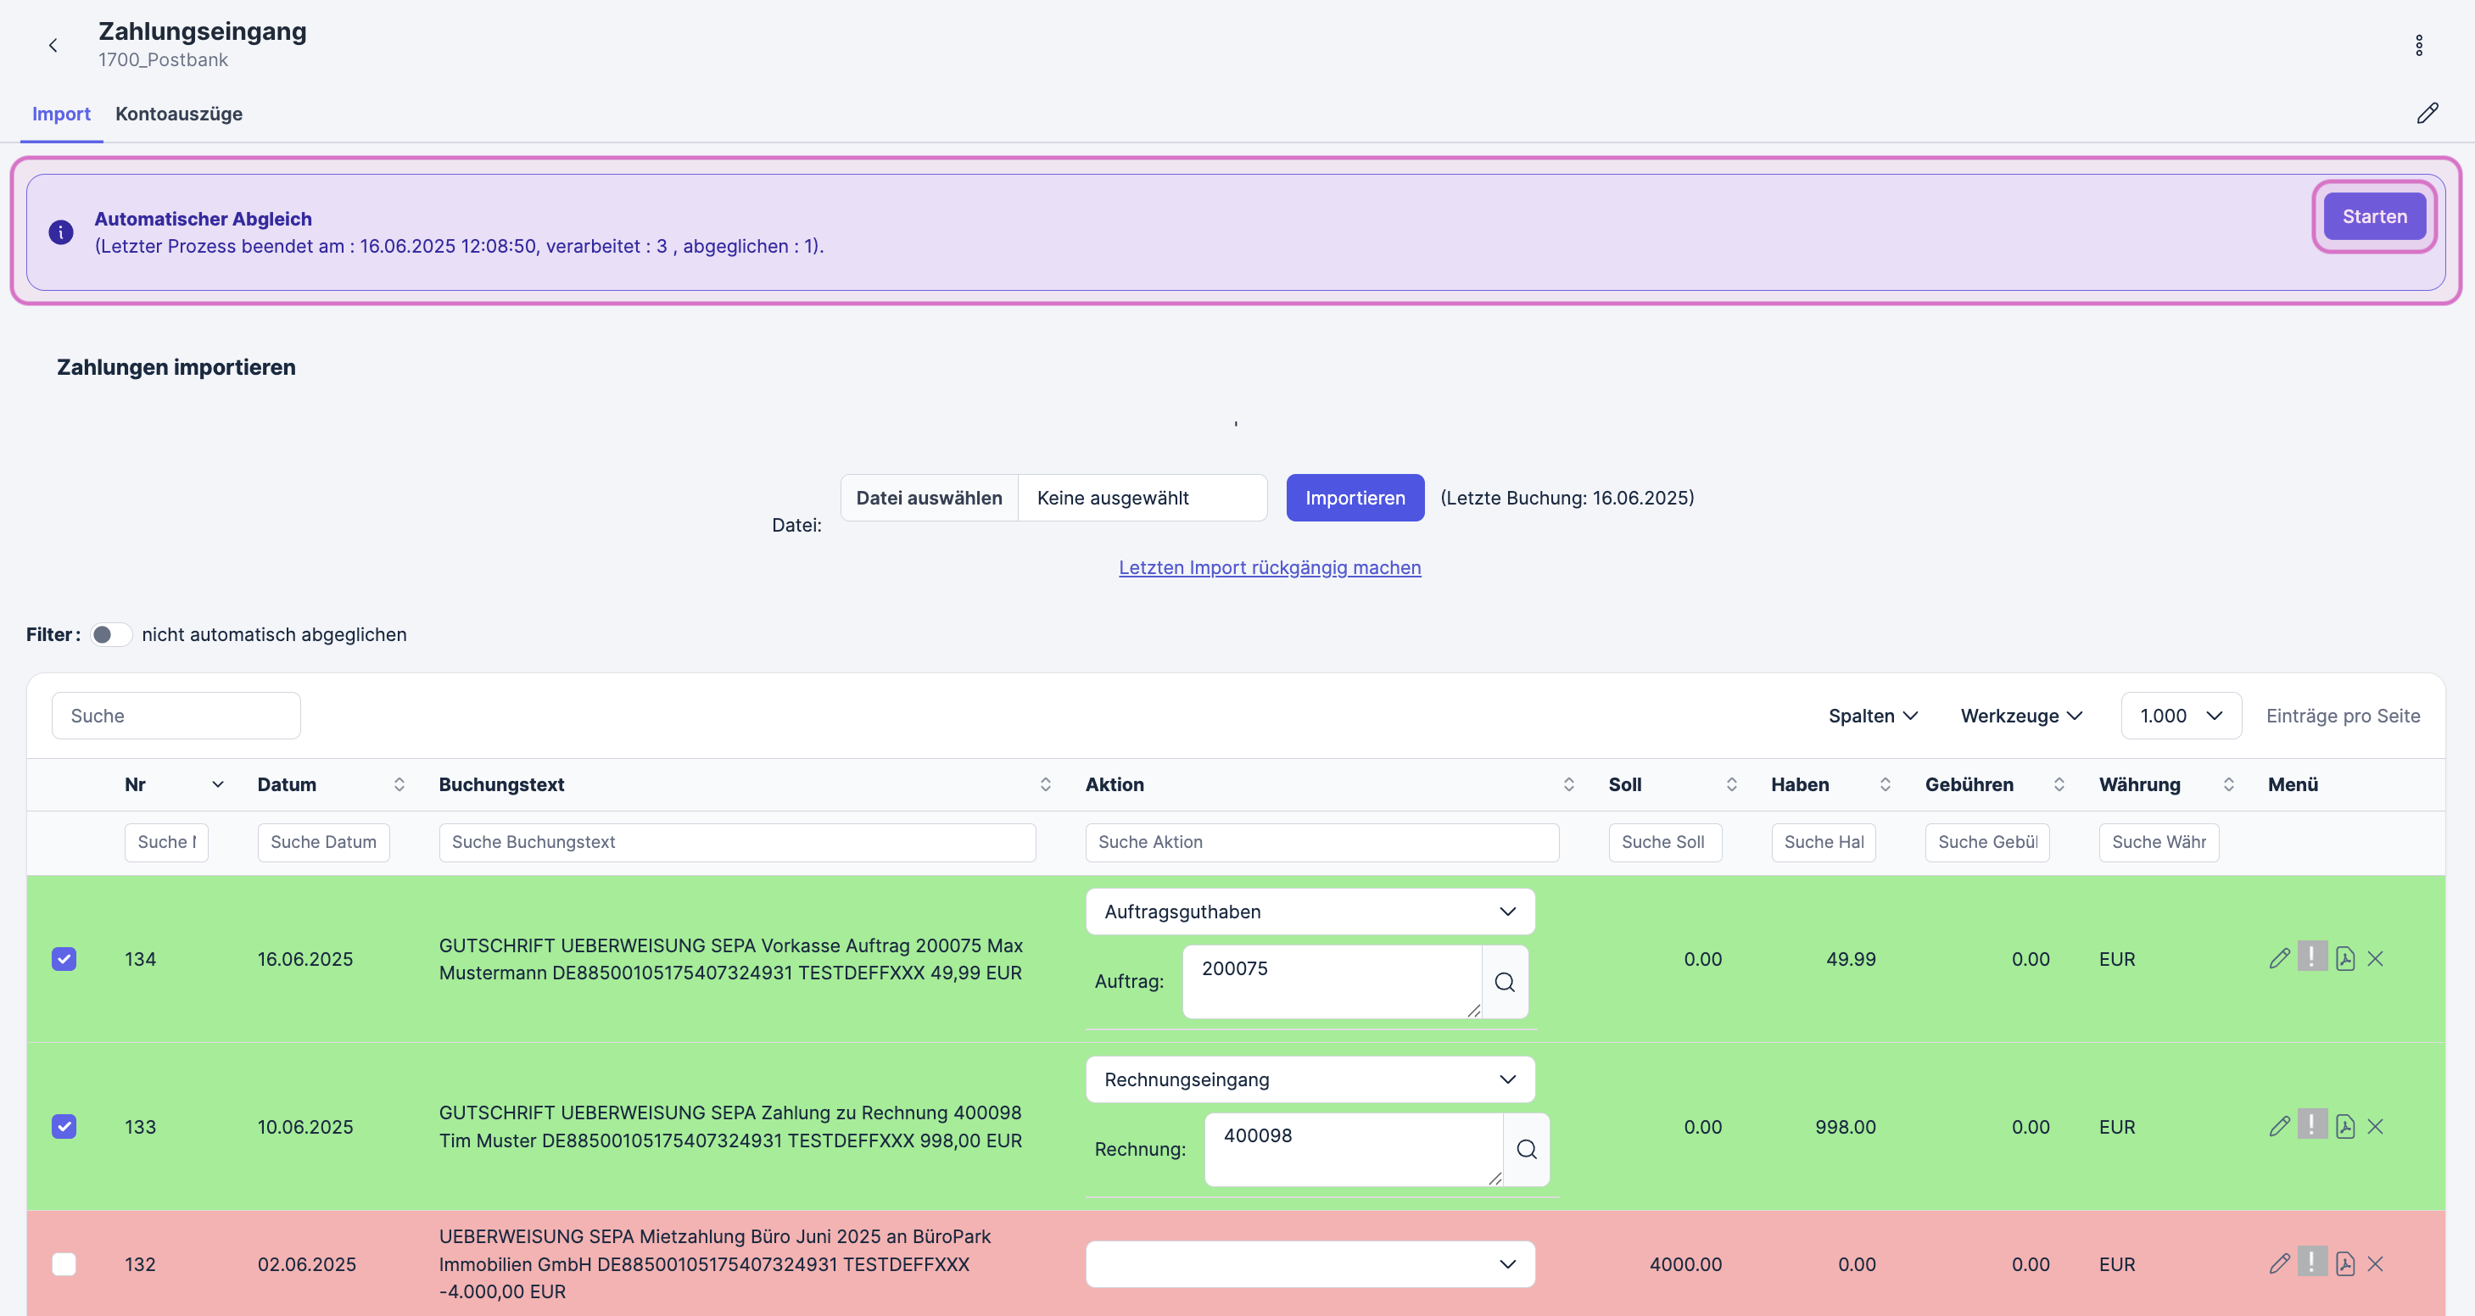Open the three-dot options menu
This screenshot has width=2475, height=1316.
pyautogui.click(x=2418, y=45)
